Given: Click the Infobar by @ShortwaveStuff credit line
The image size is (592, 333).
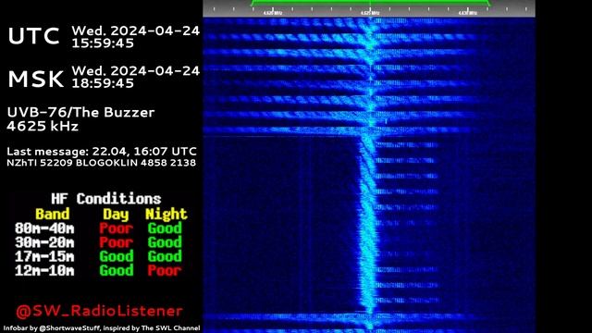Looking at the screenshot, I should point(102,328).
